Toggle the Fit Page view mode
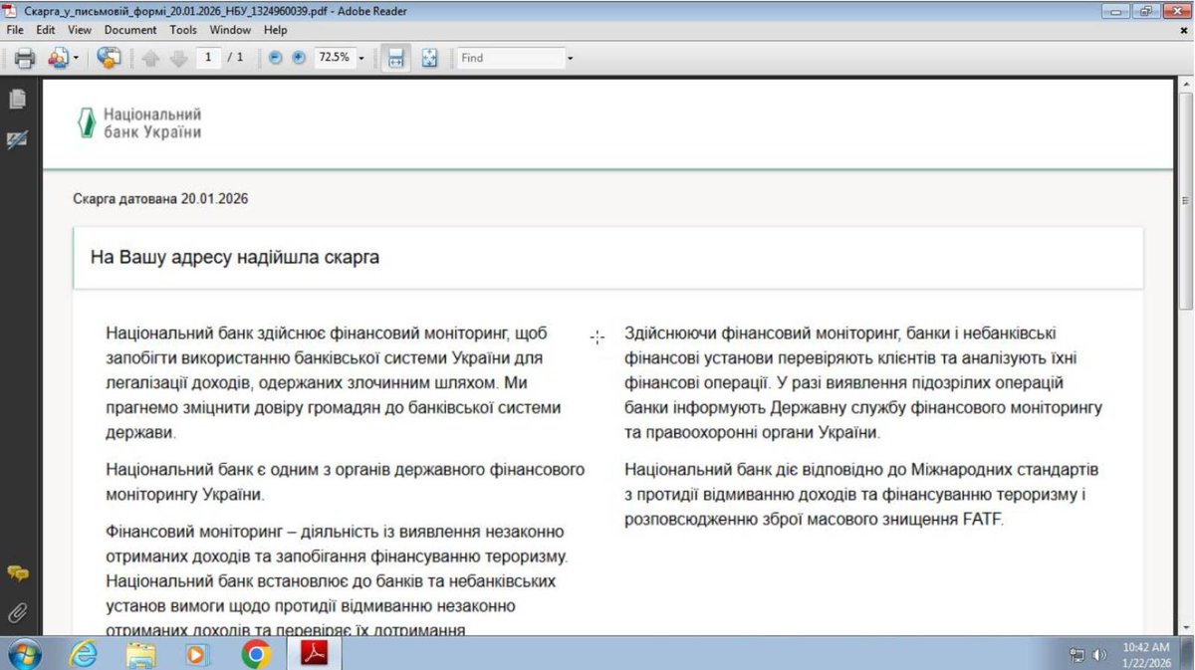The height and width of the screenshot is (670, 1195). point(429,58)
